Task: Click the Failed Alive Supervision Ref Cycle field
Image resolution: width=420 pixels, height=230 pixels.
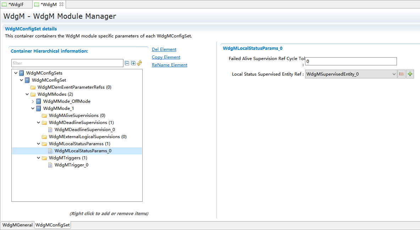Action: [x=350, y=61]
